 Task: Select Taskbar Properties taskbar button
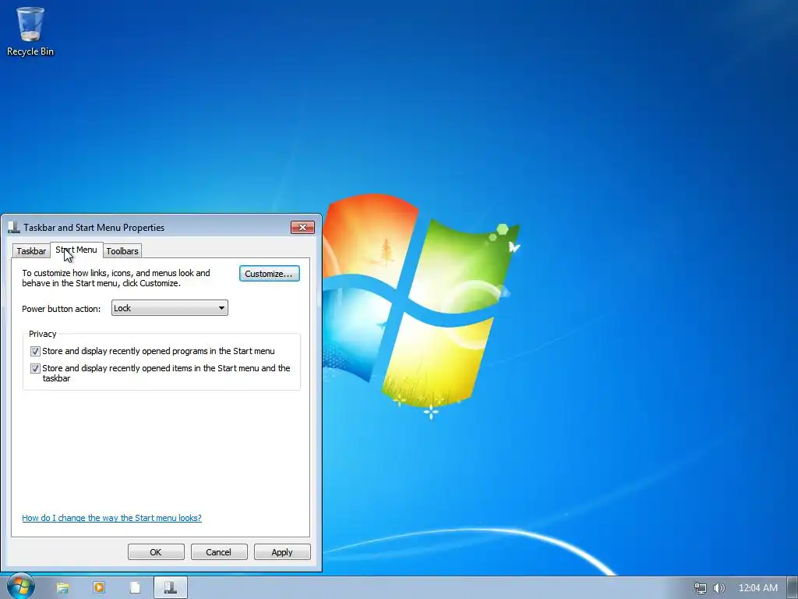click(171, 587)
